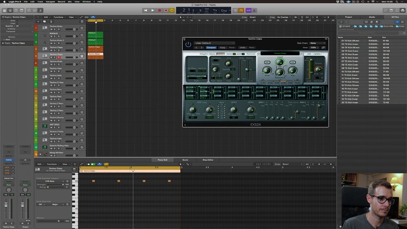Add new track with plus button
The image size is (407, 229).
pos(38,22)
